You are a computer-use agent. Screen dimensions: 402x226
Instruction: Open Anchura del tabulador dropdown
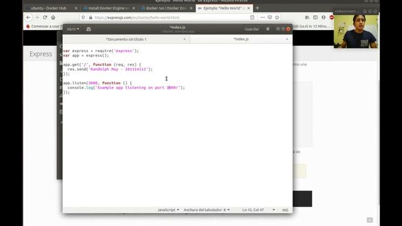[x=207, y=210]
